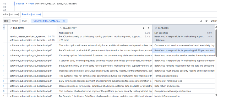Open the search icon in results toolbar
229x104 pixels.
coord(201,21)
